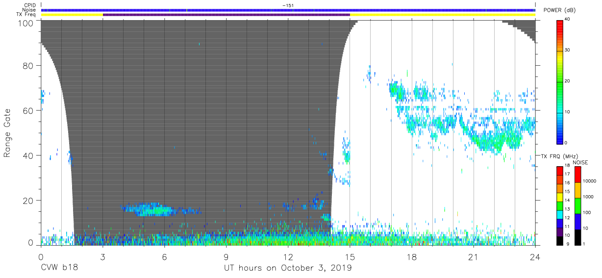
Task: Click the power scale label '40'
Action: [568, 20]
